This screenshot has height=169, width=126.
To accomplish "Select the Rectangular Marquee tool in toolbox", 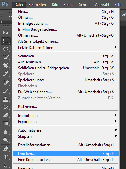I will coord(6,41).
